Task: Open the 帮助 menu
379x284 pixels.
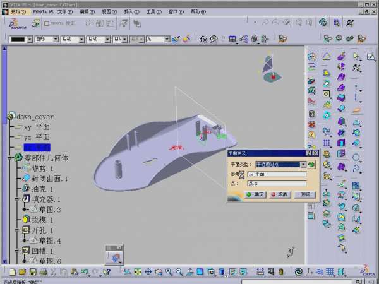Action: 198,11
